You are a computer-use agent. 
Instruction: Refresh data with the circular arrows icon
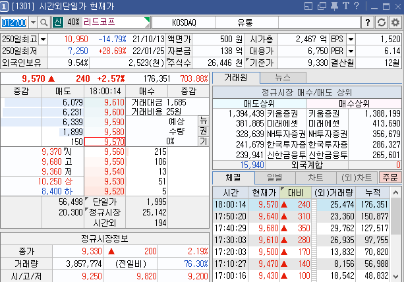(x=382, y=22)
